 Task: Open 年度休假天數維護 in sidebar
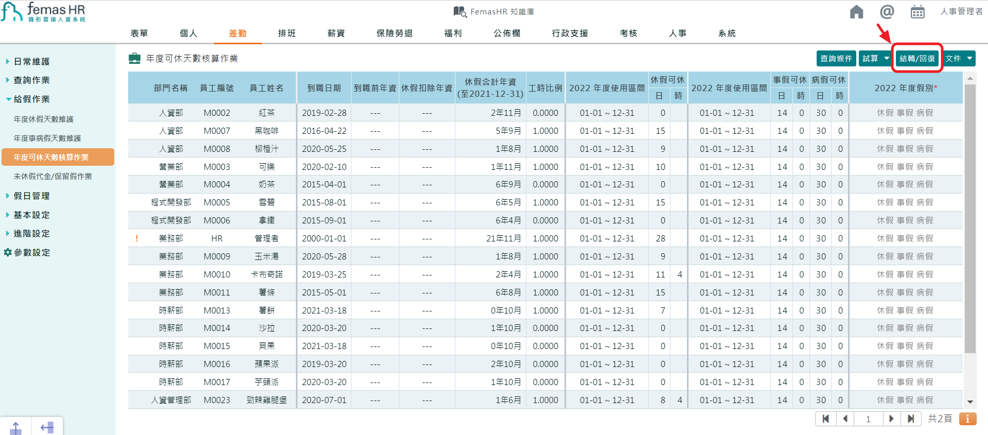pyautogui.click(x=44, y=119)
